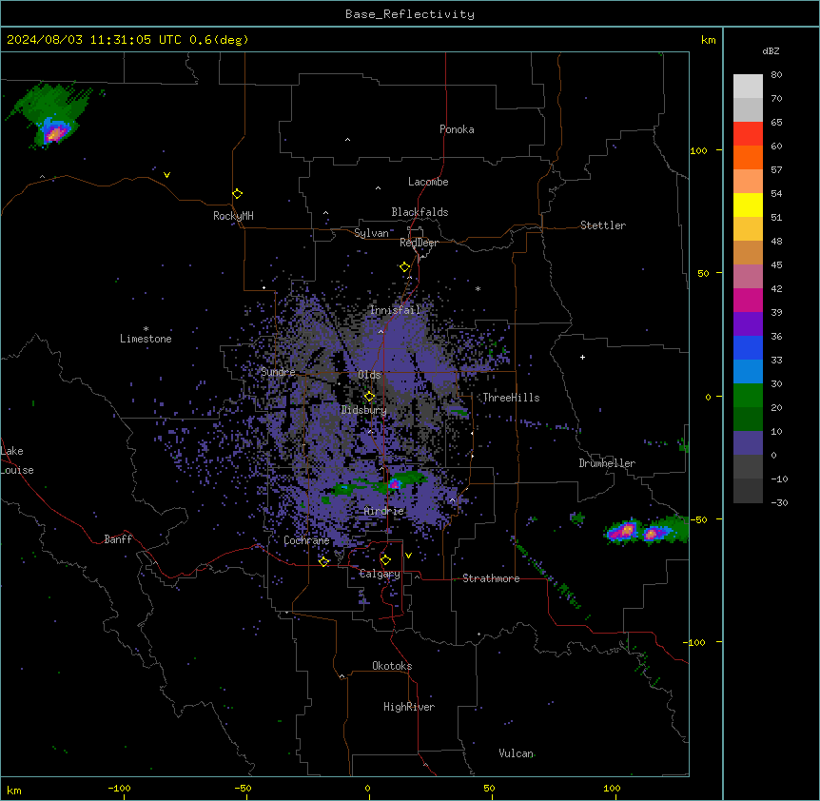Viewport: 820px width, 801px height.
Task: Select the bright green 20-30 dBZ legend swatch
Action: click(748, 396)
